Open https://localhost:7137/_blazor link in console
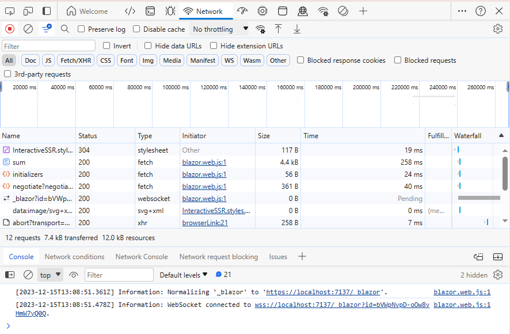The height and width of the screenshot is (334, 510). (x=323, y=292)
